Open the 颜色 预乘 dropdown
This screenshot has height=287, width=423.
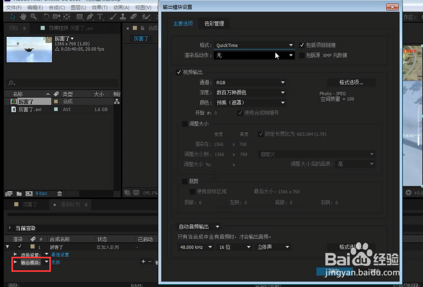click(250, 103)
